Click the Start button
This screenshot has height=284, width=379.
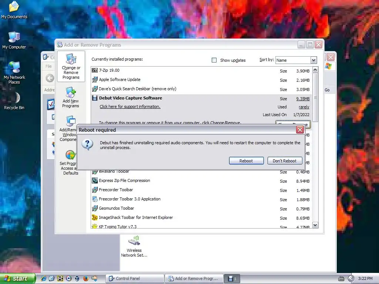tap(17, 278)
